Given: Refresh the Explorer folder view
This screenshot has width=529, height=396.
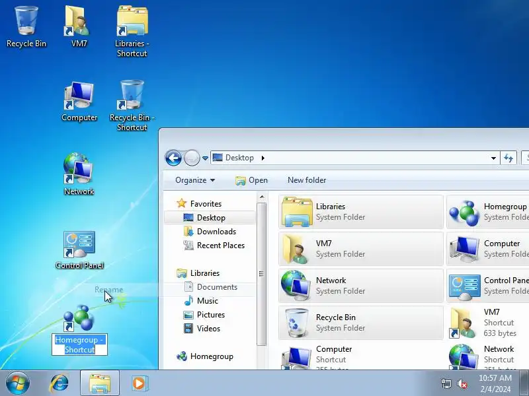Looking at the screenshot, I should click(x=509, y=158).
